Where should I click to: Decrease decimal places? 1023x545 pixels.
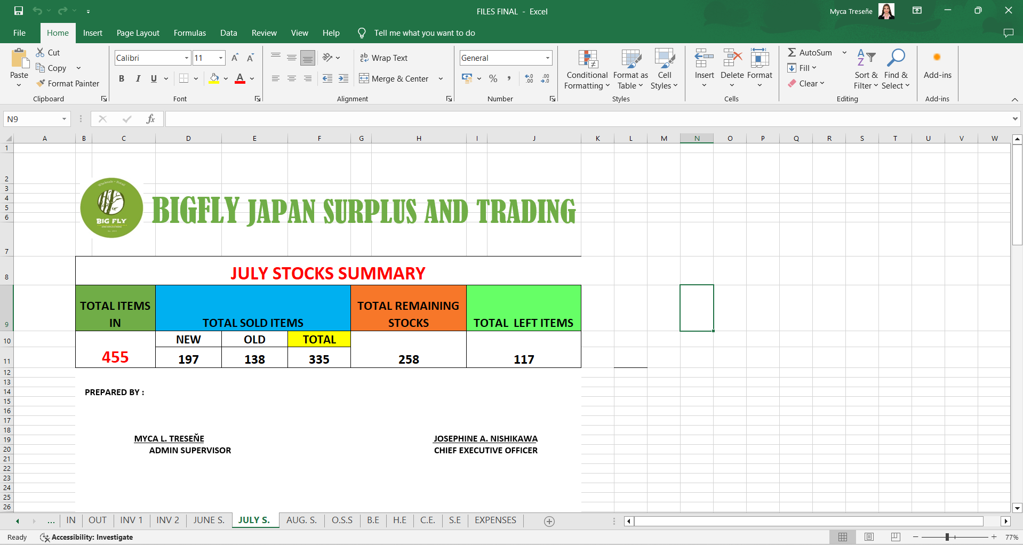pos(545,78)
